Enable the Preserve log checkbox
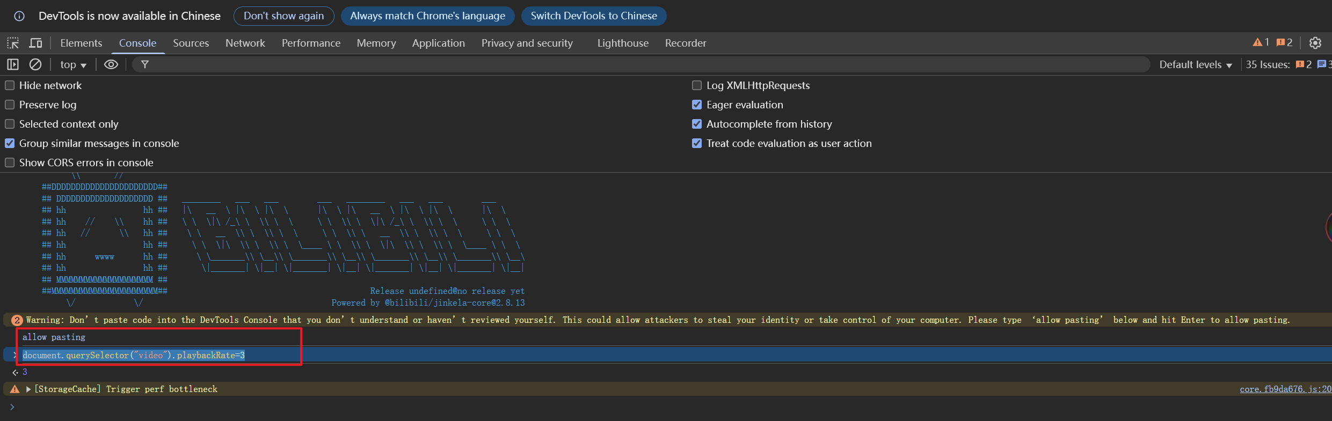This screenshot has width=1332, height=421. pos(10,105)
